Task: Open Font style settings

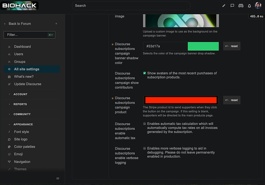Action: (31, 132)
